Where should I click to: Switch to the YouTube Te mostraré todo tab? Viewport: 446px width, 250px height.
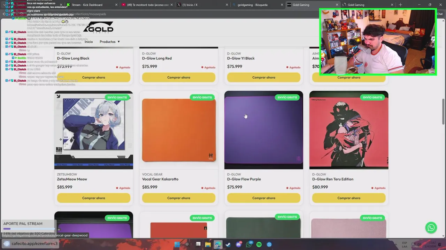(147, 5)
